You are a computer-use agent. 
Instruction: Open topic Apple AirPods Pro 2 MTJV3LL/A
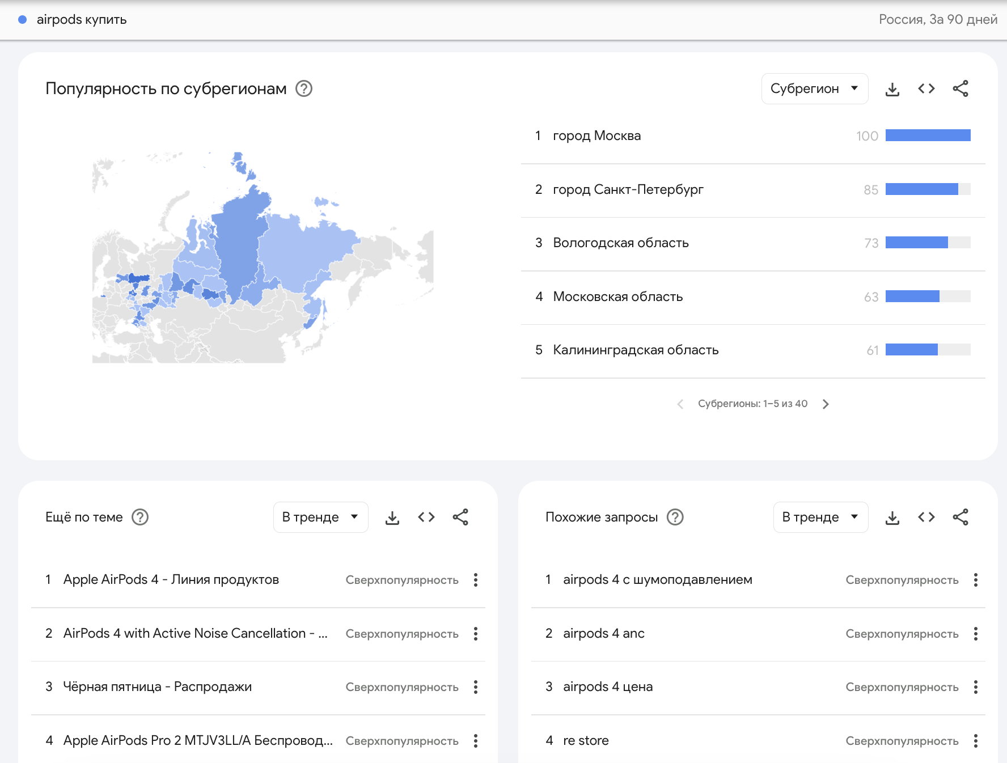pyautogui.click(x=198, y=740)
